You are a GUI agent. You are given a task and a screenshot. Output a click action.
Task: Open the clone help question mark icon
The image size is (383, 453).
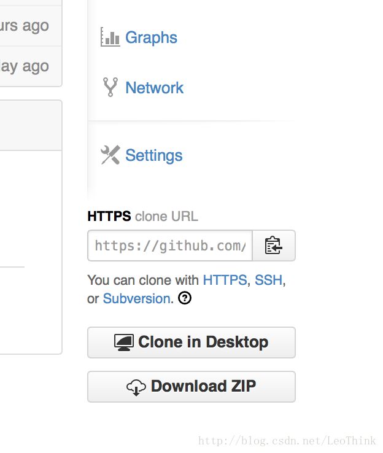(x=185, y=298)
